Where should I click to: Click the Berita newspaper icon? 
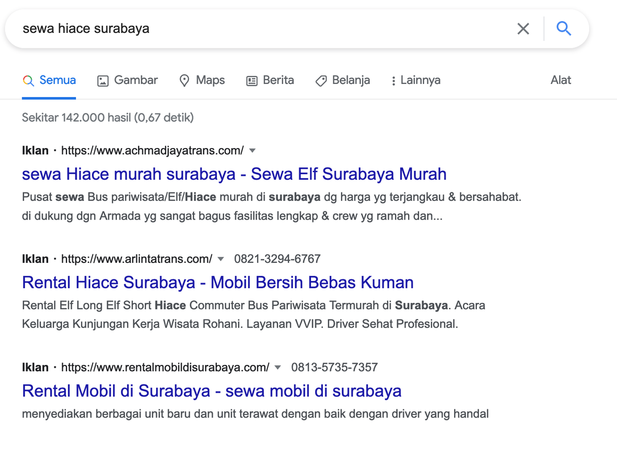coord(251,81)
